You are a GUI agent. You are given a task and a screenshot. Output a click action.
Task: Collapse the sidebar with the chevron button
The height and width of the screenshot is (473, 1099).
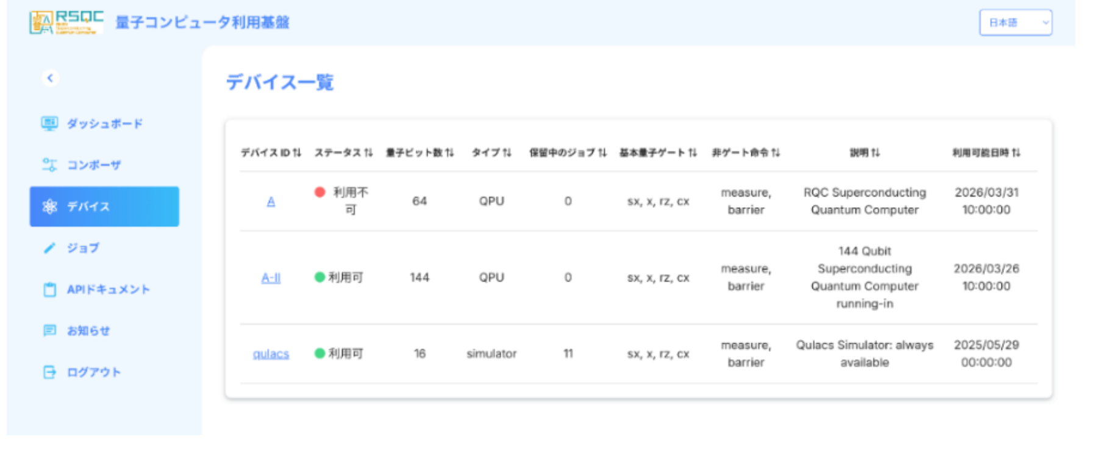click(50, 78)
